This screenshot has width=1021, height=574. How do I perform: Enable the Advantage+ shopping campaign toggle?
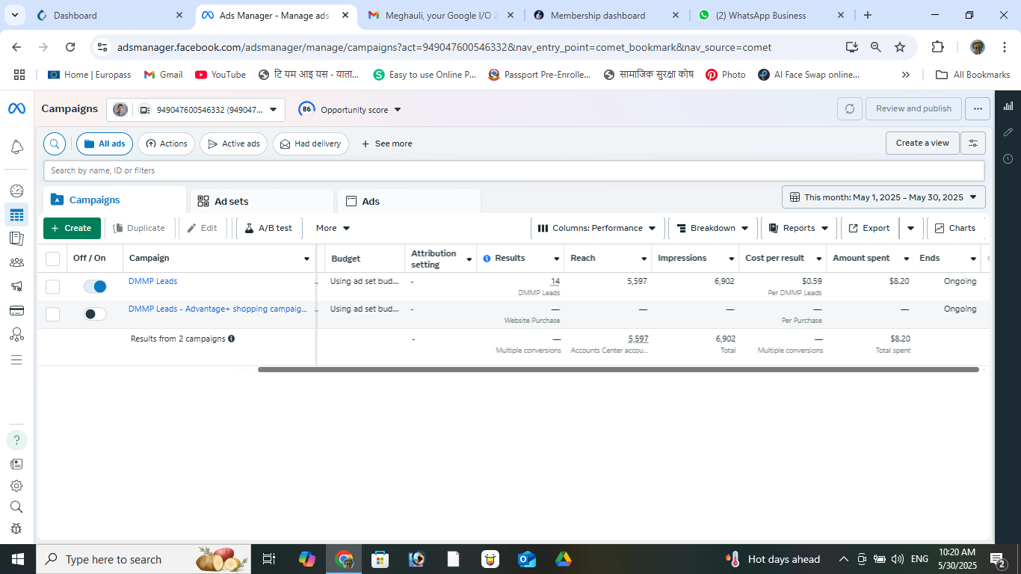point(95,314)
